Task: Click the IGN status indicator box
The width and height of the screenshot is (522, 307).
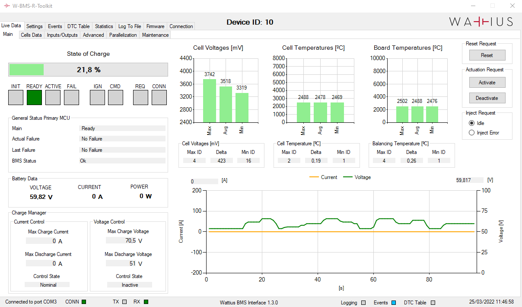Action: click(97, 98)
